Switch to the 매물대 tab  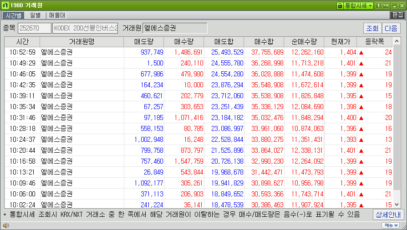click(x=57, y=15)
